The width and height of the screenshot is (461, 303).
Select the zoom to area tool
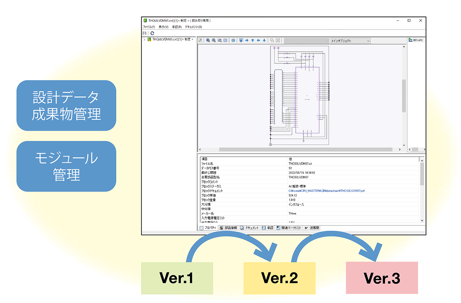219,41
